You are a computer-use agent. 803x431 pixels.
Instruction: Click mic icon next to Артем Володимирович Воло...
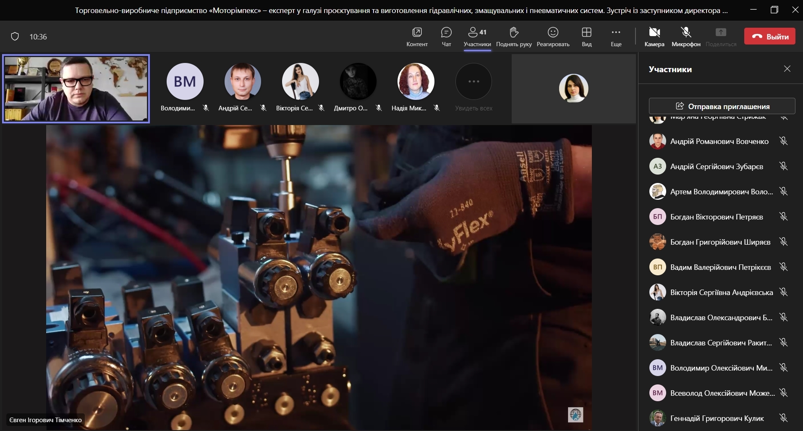(x=783, y=191)
